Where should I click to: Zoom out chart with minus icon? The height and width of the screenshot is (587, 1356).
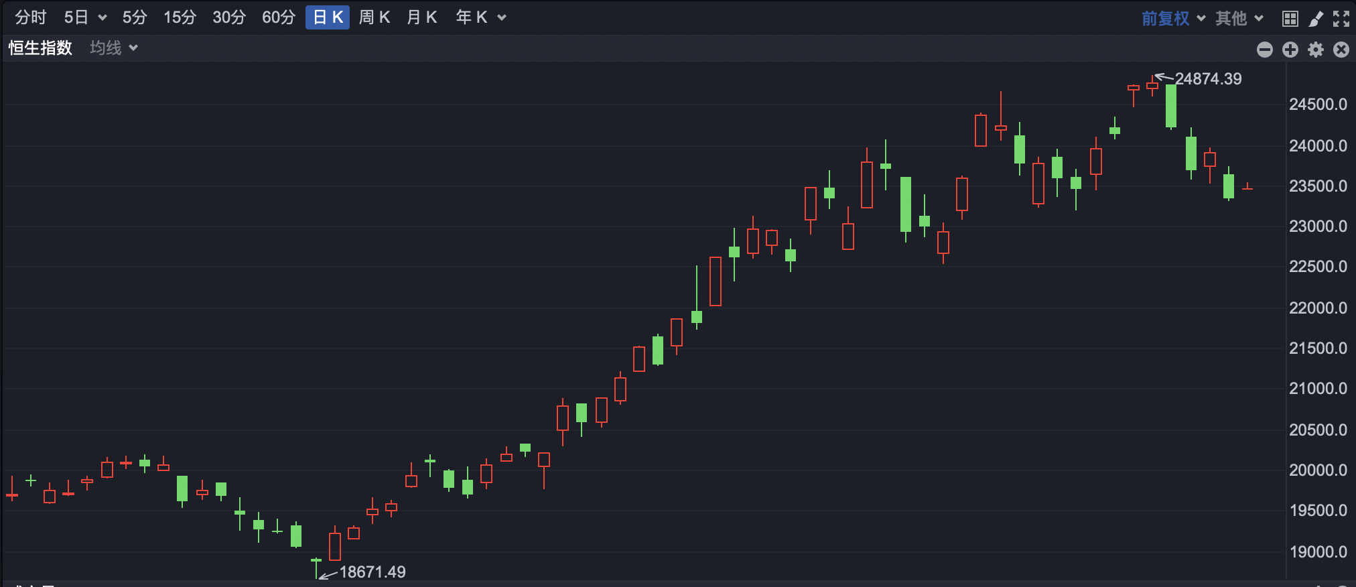coord(1265,50)
